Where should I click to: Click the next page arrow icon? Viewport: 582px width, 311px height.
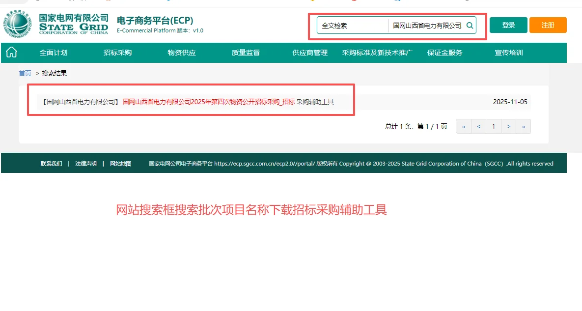pyautogui.click(x=508, y=126)
